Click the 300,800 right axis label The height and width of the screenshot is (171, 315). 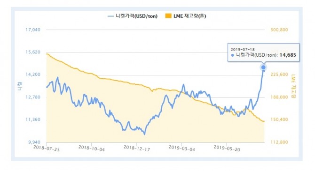tap(279, 30)
